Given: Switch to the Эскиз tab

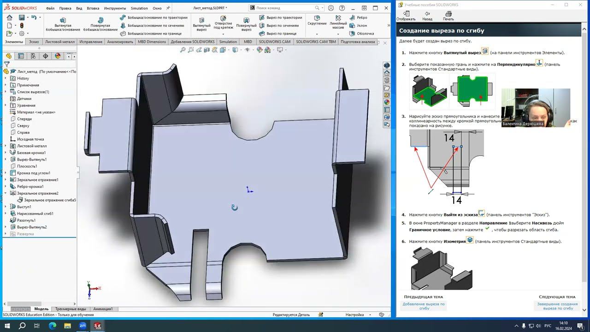Looking at the screenshot, I should (x=34, y=41).
